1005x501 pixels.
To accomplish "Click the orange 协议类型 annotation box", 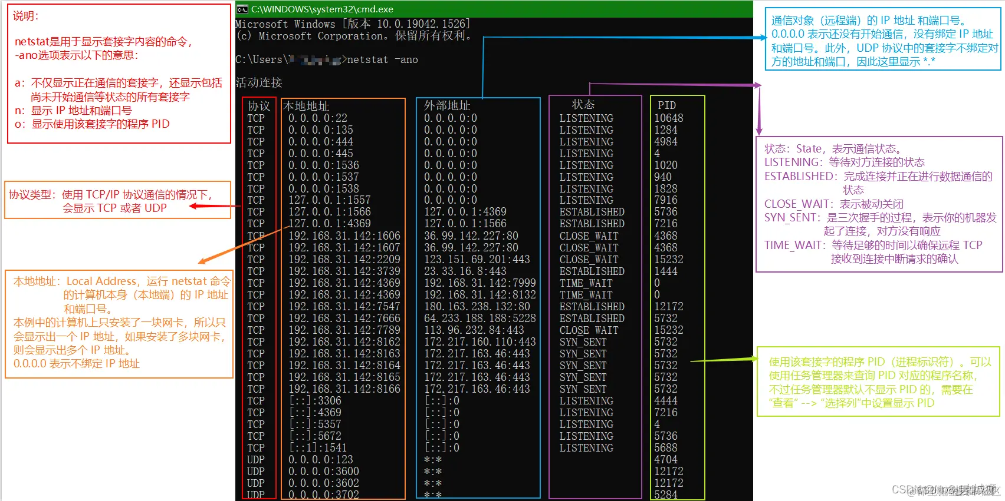I will point(118,200).
